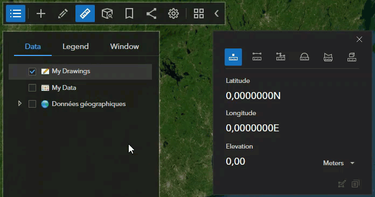Screen dimensions: 375x197
Task: Click the My Drawings notepad icon
Action: [45, 71]
